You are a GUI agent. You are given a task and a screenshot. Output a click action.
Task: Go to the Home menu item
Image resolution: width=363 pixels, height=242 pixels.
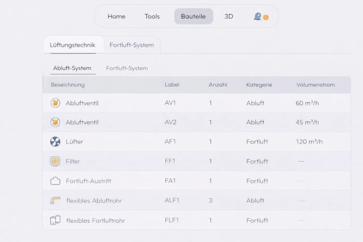pyautogui.click(x=116, y=17)
